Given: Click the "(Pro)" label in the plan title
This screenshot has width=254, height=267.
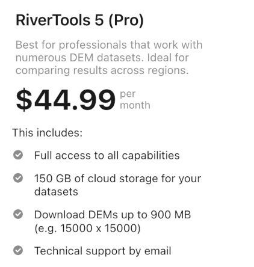Looking at the screenshot, I should pos(126,20).
